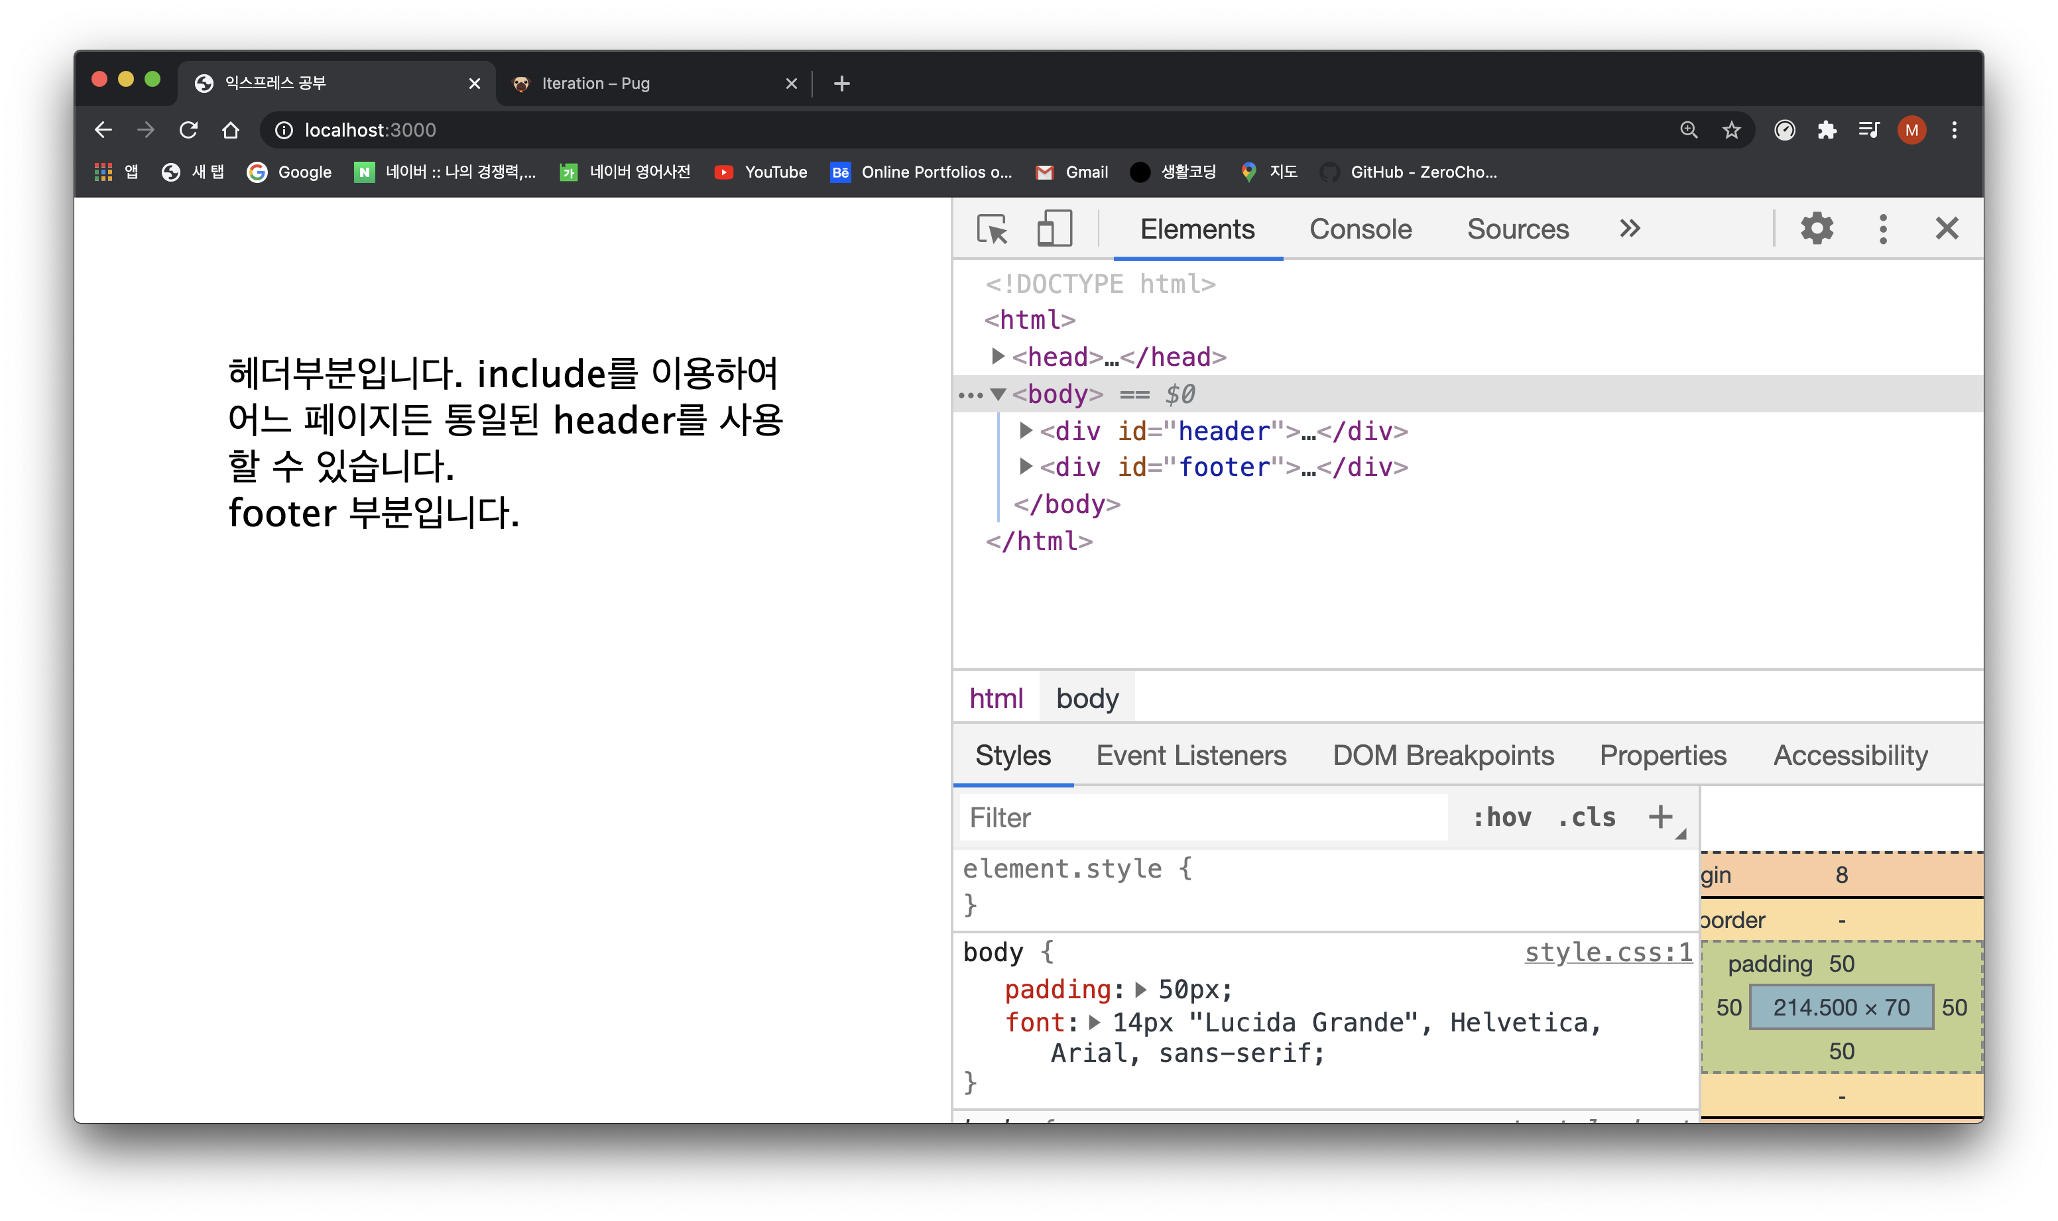Image resolution: width=2058 pixels, height=1221 pixels.
Task: Open the Event Listeners tab
Action: click(x=1191, y=755)
